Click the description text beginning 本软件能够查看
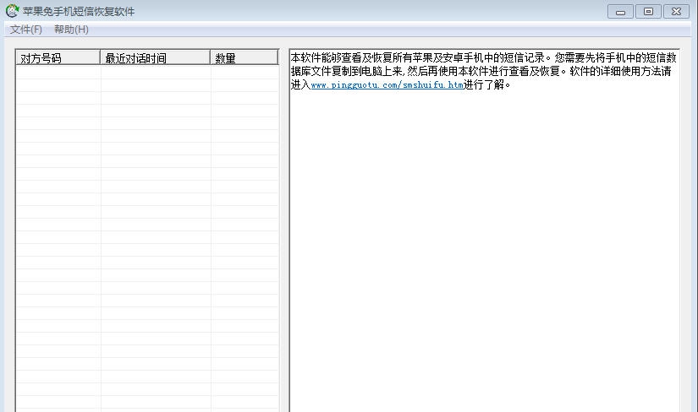Image resolution: width=698 pixels, height=412 pixels. point(483,71)
